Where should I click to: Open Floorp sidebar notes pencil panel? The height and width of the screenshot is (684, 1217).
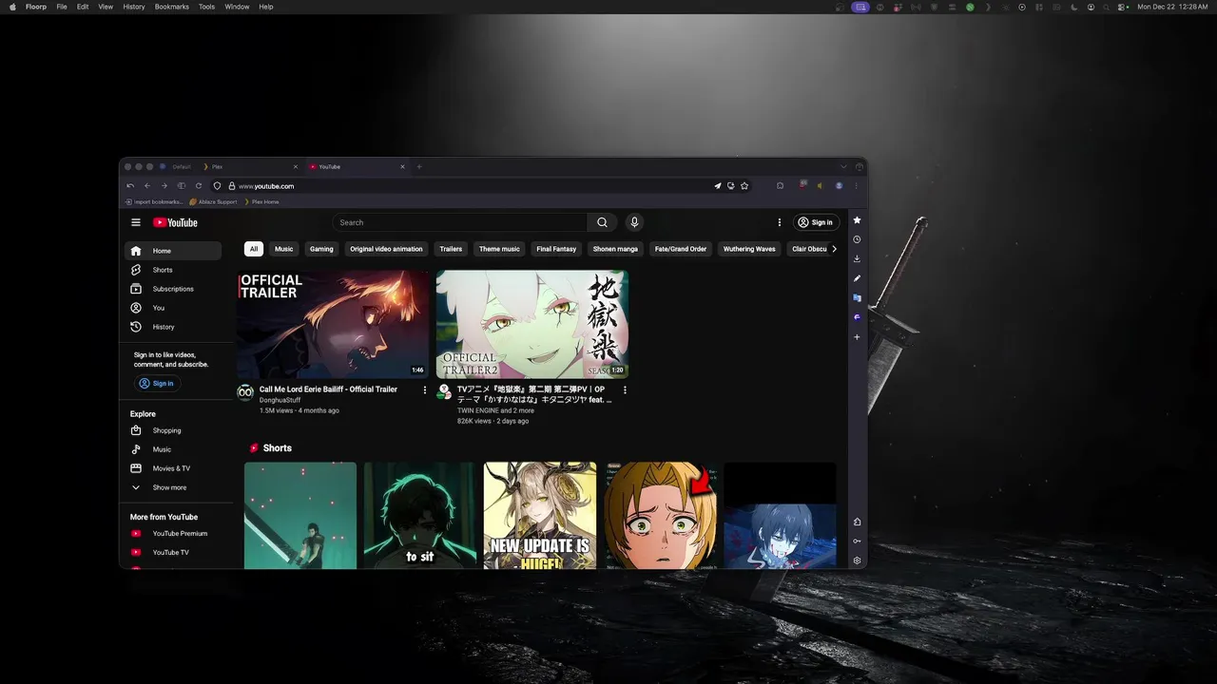857,278
